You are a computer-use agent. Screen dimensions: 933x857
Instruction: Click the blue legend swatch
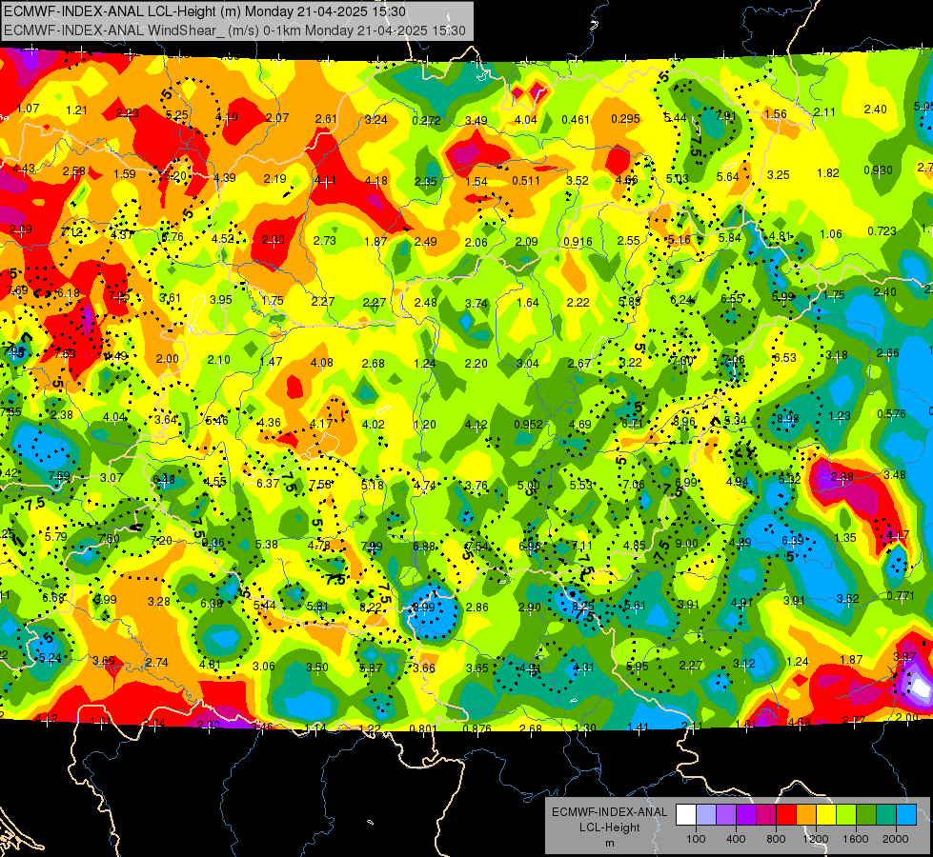(x=906, y=815)
